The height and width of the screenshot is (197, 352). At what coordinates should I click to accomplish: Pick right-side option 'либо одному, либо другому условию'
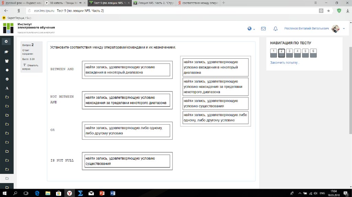coord(216,117)
